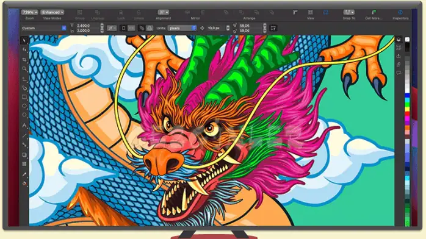Open the Alignment dropdown
426x239 pixels.
tap(164, 12)
